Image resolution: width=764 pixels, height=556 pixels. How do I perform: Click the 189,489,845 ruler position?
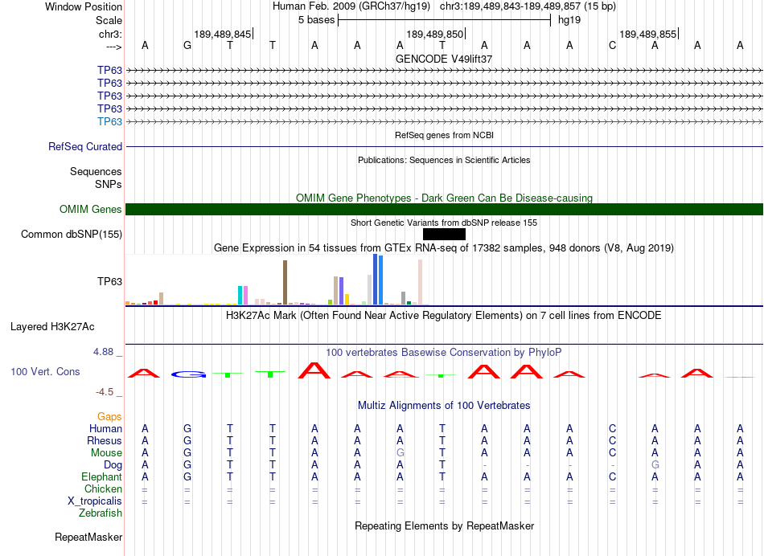click(x=222, y=34)
